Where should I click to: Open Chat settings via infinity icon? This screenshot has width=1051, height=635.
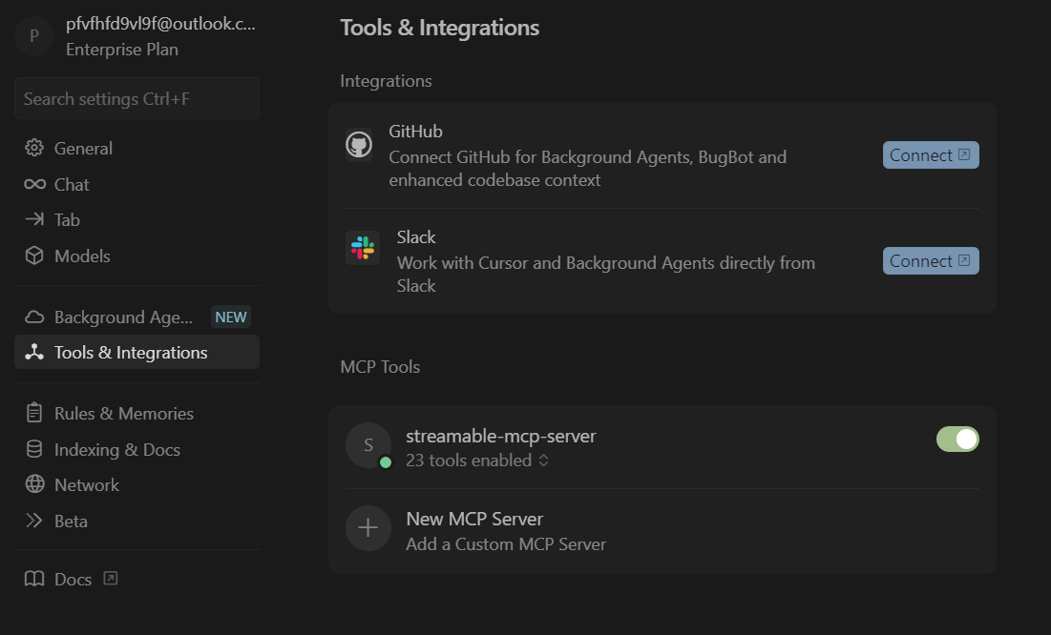click(34, 184)
